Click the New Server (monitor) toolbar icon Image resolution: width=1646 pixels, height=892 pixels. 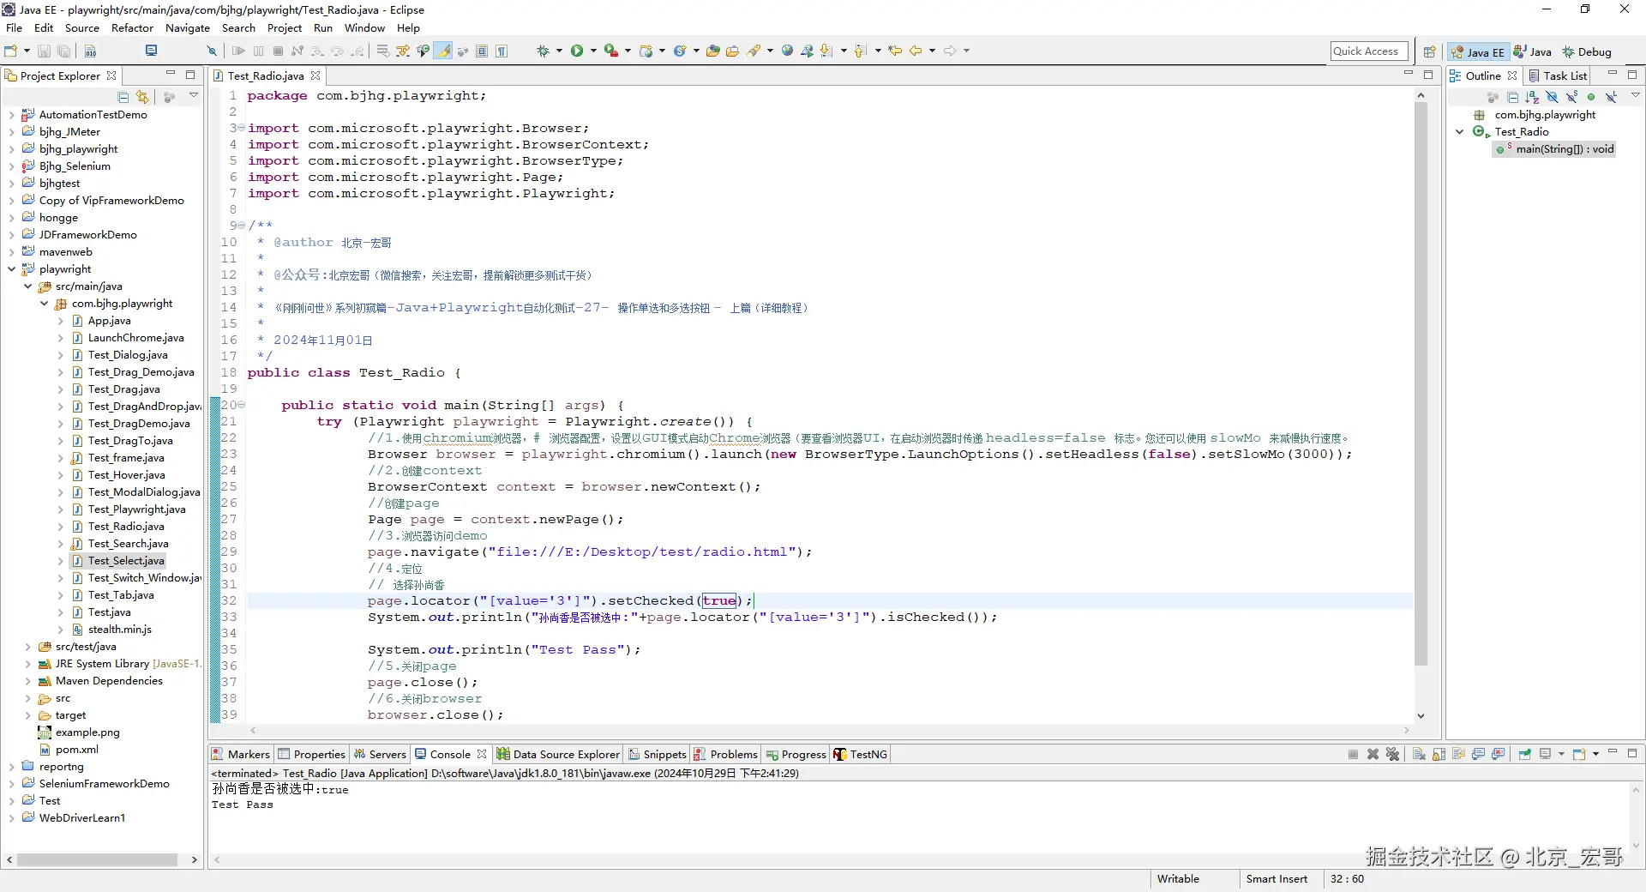pos(151,51)
